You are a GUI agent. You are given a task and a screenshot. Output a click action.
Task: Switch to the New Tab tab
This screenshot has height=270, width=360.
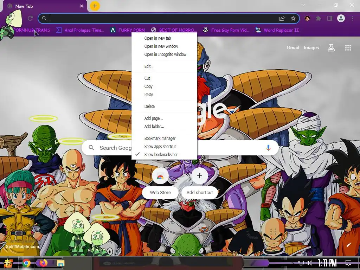45,6
